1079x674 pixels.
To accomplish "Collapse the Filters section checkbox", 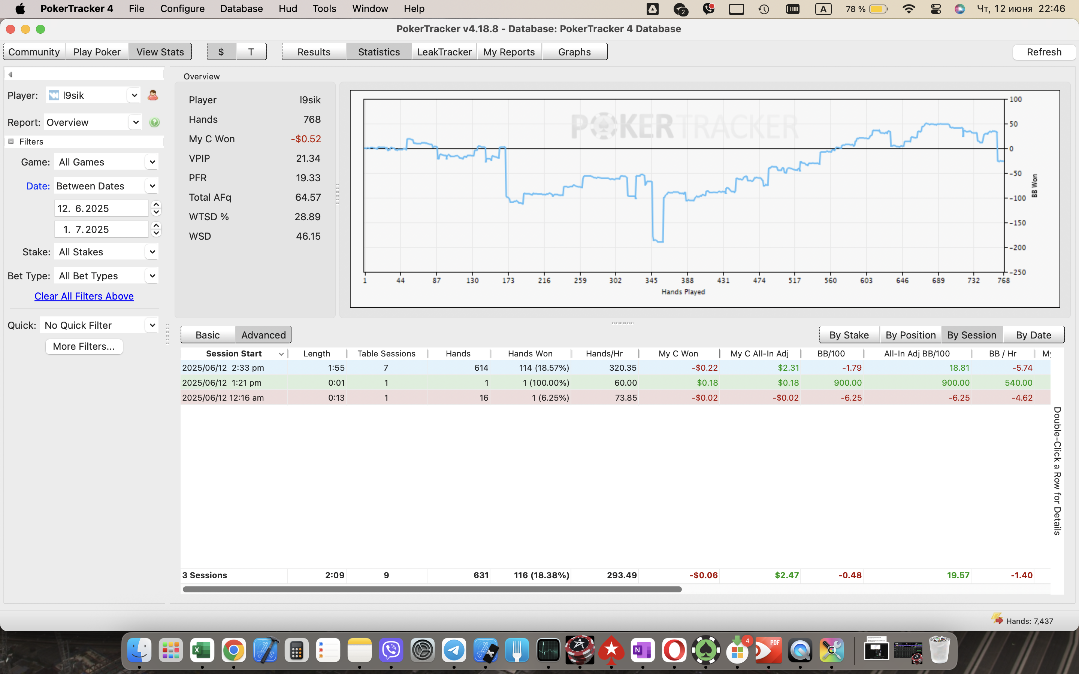I will tap(11, 141).
